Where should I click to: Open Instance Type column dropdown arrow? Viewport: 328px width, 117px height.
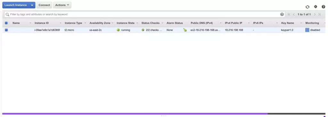(x=85, y=23)
